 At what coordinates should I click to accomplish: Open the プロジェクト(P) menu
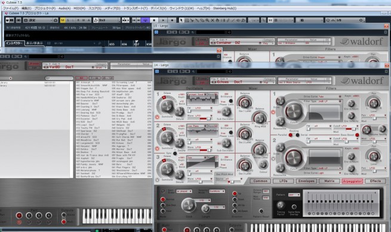[x=45, y=8]
